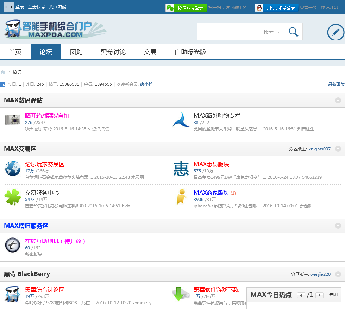Open the 在线互助刷机（待开放） forum
This screenshot has height=313, width=345.
coord(55,241)
